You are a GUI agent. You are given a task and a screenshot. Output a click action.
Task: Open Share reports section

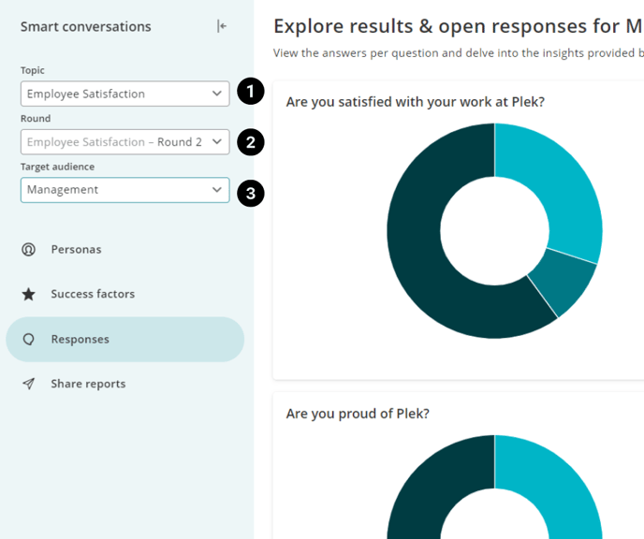[x=124, y=384]
